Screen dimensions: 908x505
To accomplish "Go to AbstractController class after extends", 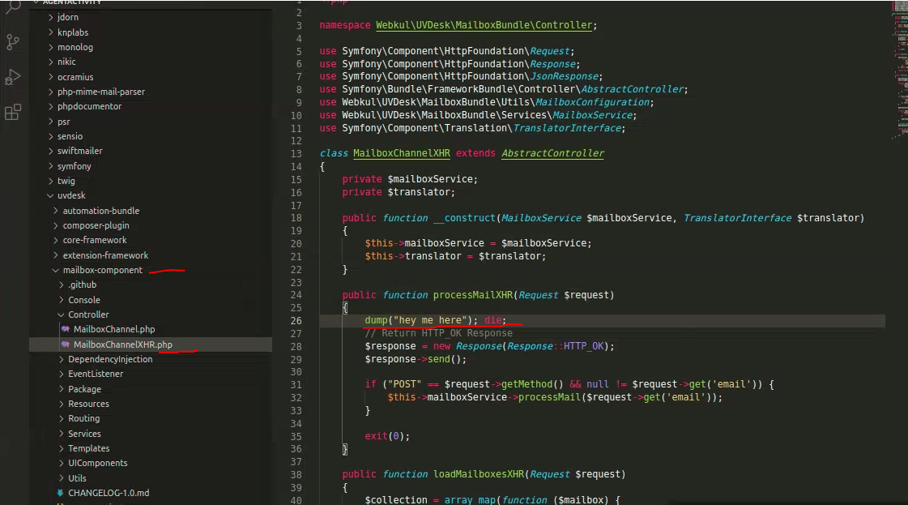I will coord(552,153).
